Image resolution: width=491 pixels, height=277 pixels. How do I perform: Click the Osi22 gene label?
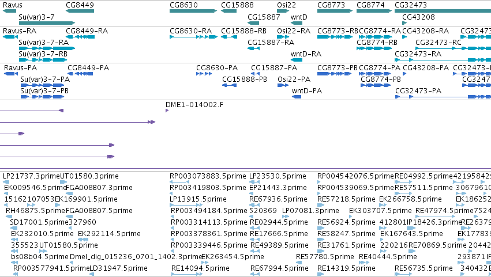coord(287,5)
